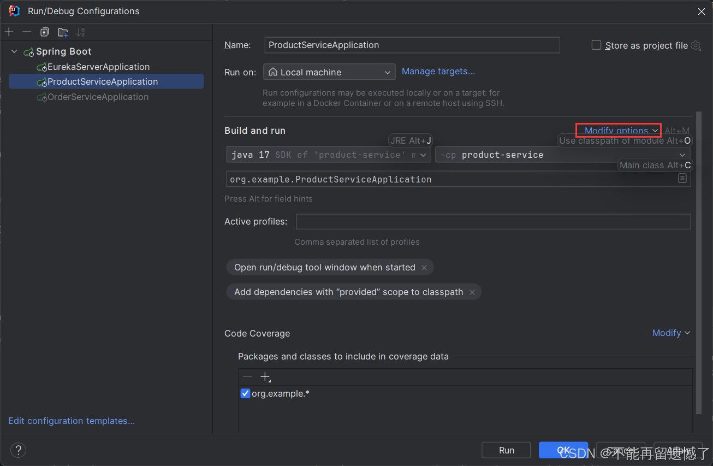Open the Run on Local machine dropdown
The height and width of the screenshot is (466, 713).
click(x=329, y=72)
